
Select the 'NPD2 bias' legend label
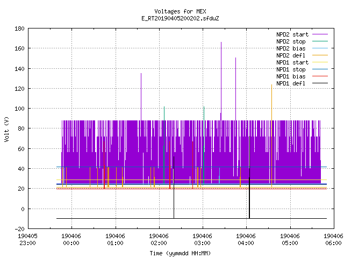pyautogui.click(x=291, y=48)
